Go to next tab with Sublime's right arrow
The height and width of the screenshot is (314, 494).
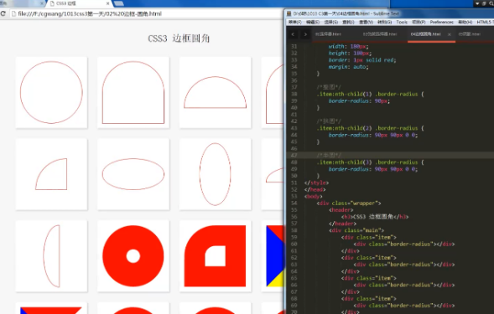pos(305,34)
